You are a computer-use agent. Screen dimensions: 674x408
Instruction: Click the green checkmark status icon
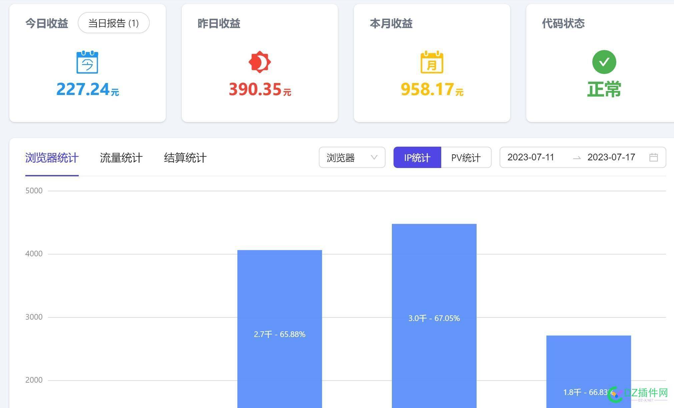[x=604, y=62]
